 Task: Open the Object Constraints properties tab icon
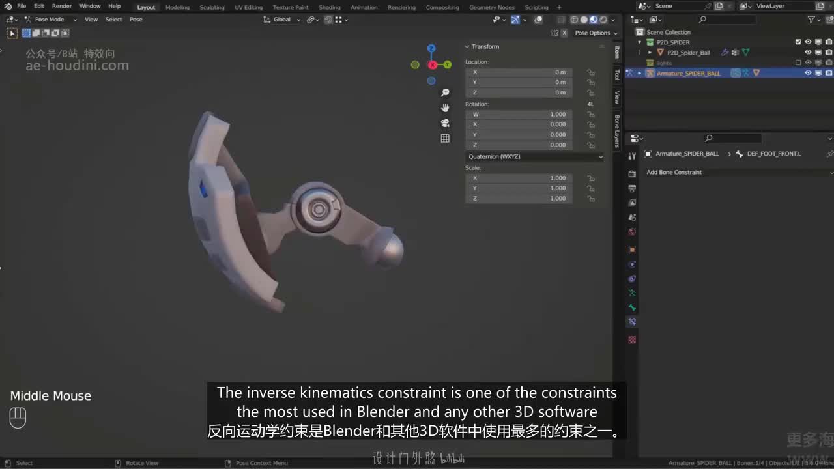pyautogui.click(x=631, y=278)
